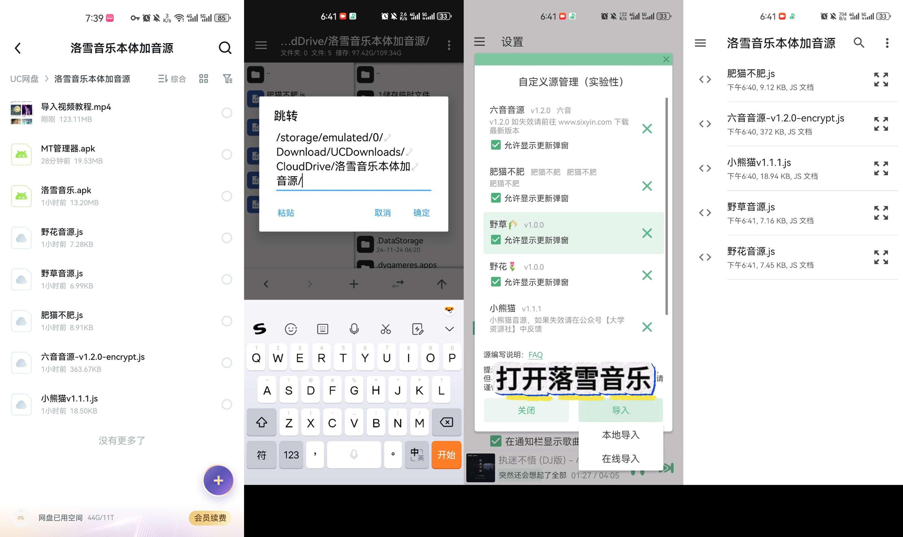Tap microphone icon in keyboard toolbar

point(354,329)
